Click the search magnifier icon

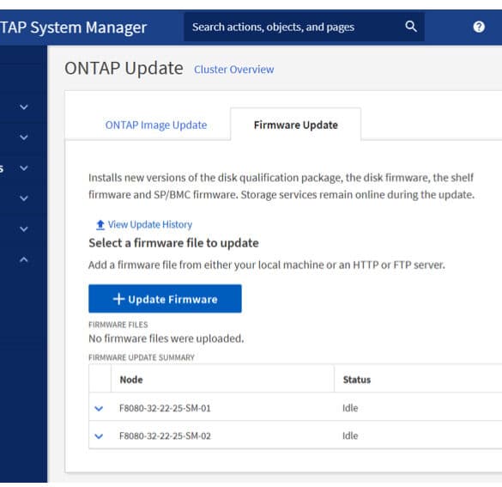point(411,27)
